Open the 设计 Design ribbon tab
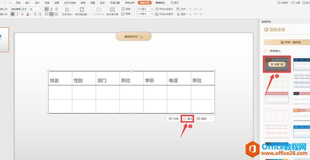 37,3
